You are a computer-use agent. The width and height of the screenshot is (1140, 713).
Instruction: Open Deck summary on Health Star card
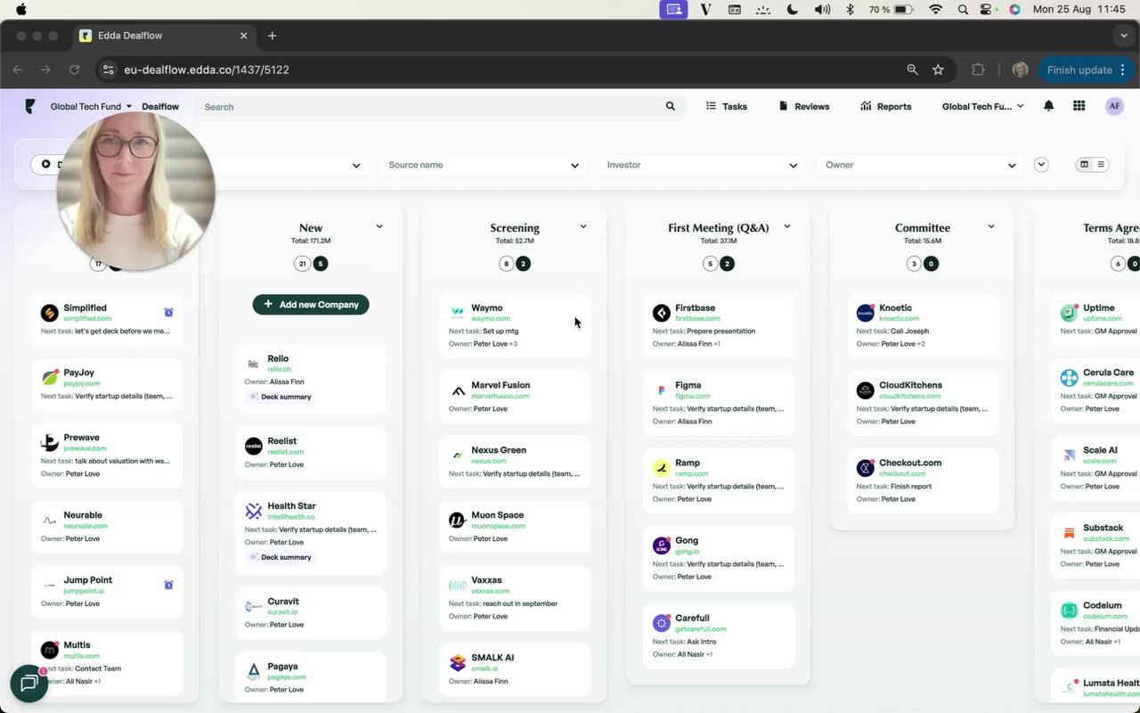pyautogui.click(x=281, y=557)
